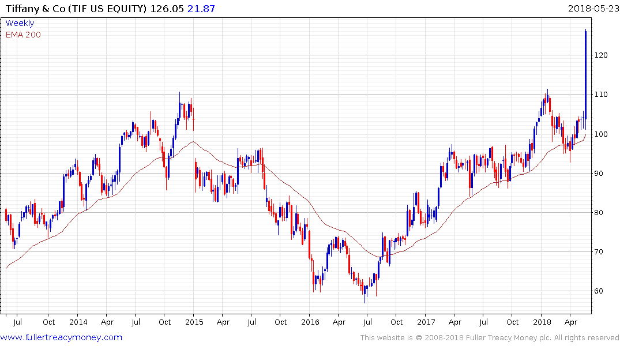The width and height of the screenshot is (620, 346).
Task: Select the Weekly timeframe label
Action: (x=20, y=23)
